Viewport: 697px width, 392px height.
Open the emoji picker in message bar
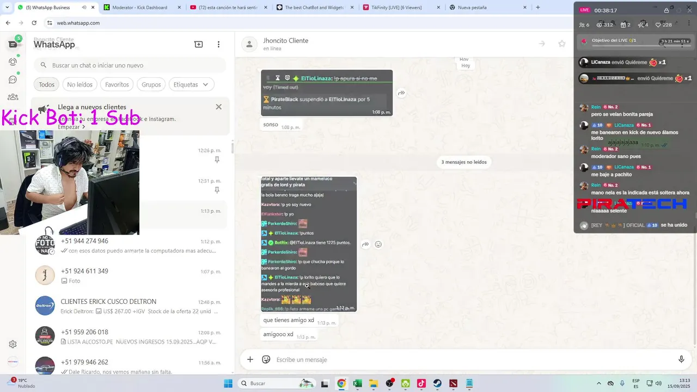[266, 359]
